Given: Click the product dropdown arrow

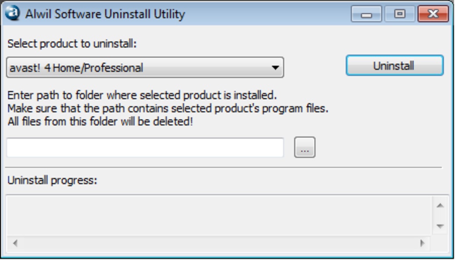Looking at the screenshot, I should pos(275,68).
